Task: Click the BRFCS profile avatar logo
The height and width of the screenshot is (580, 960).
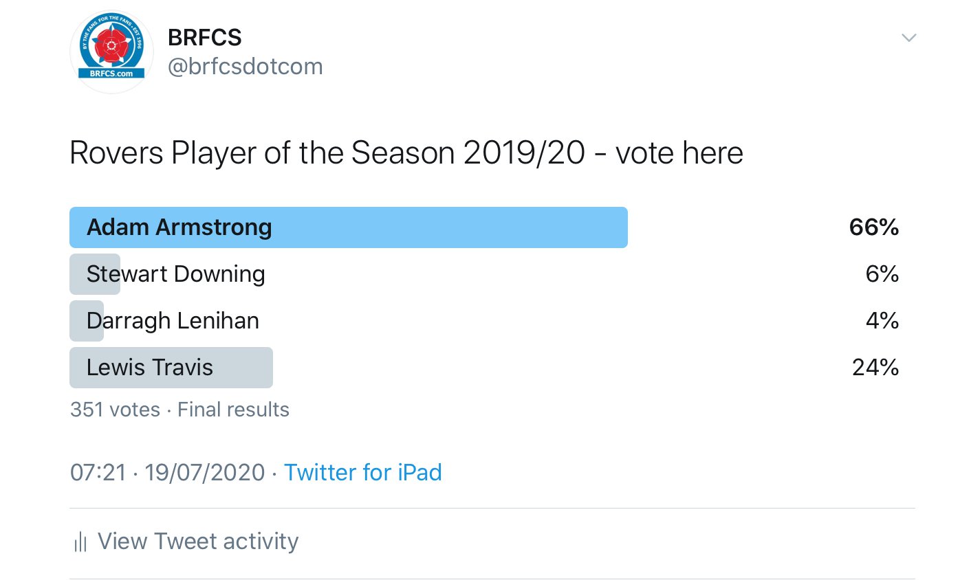Action: click(111, 52)
